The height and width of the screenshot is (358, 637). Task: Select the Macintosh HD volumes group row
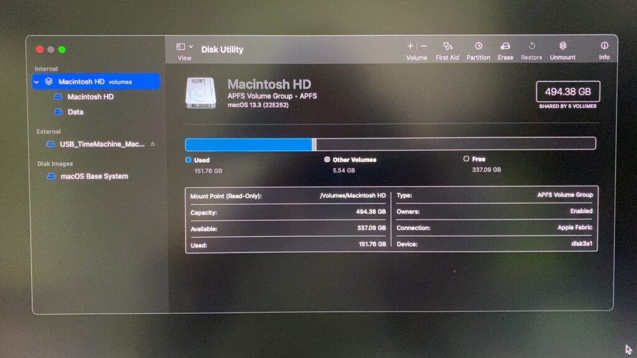(96, 81)
